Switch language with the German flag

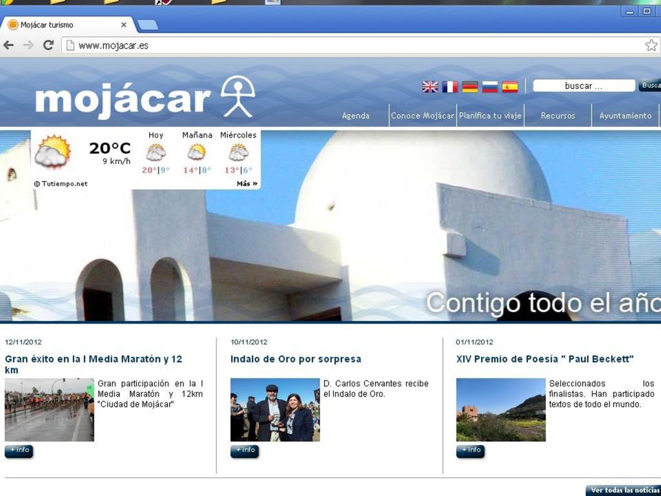470,87
